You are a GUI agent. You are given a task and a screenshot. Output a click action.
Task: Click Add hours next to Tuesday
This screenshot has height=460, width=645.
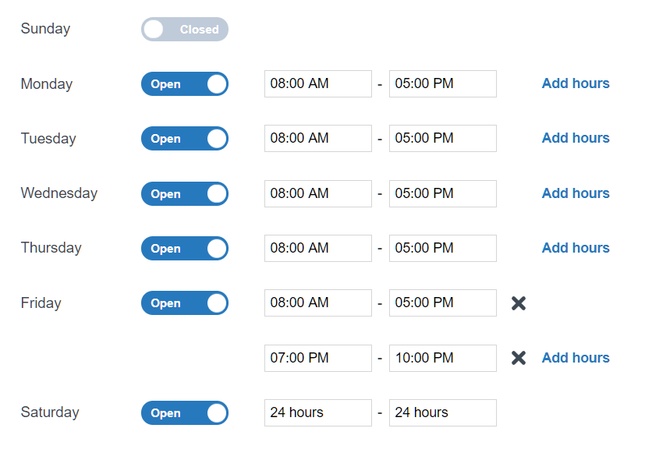coord(575,138)
